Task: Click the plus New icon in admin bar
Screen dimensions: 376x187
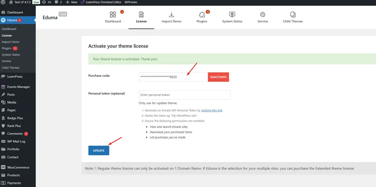Action: [x=67, y=2]
